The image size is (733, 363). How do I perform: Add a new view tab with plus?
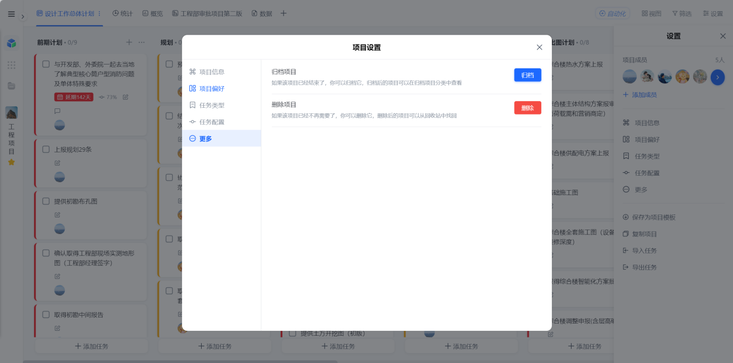pos(284,13)
